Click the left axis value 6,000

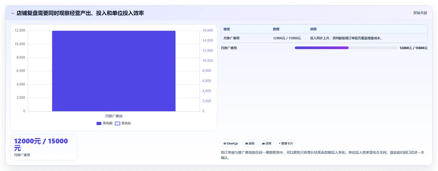click(x=21, y=71)
